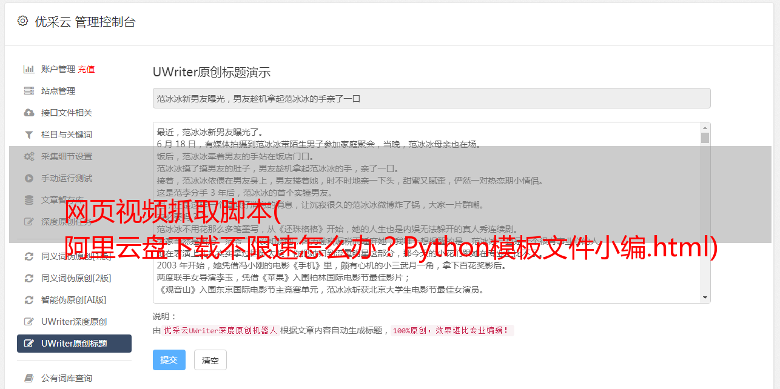Click the line starting 2003 年开始
This screenshot has height=389, width=780.
[332, 265]
